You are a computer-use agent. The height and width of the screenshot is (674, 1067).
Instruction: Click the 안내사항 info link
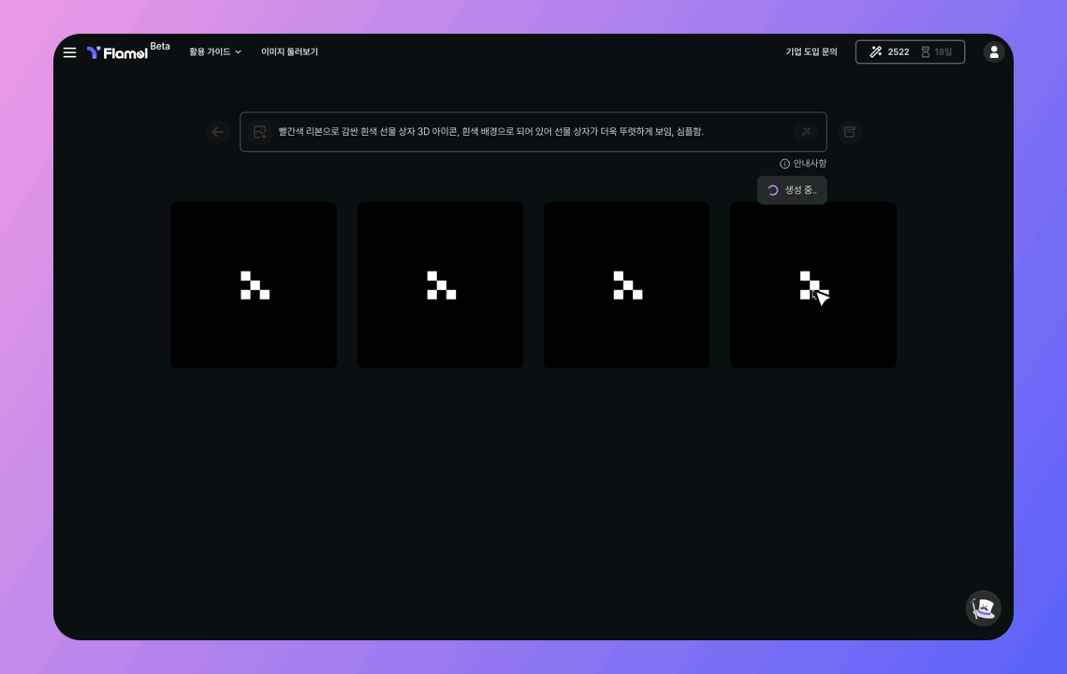point(803,164)
